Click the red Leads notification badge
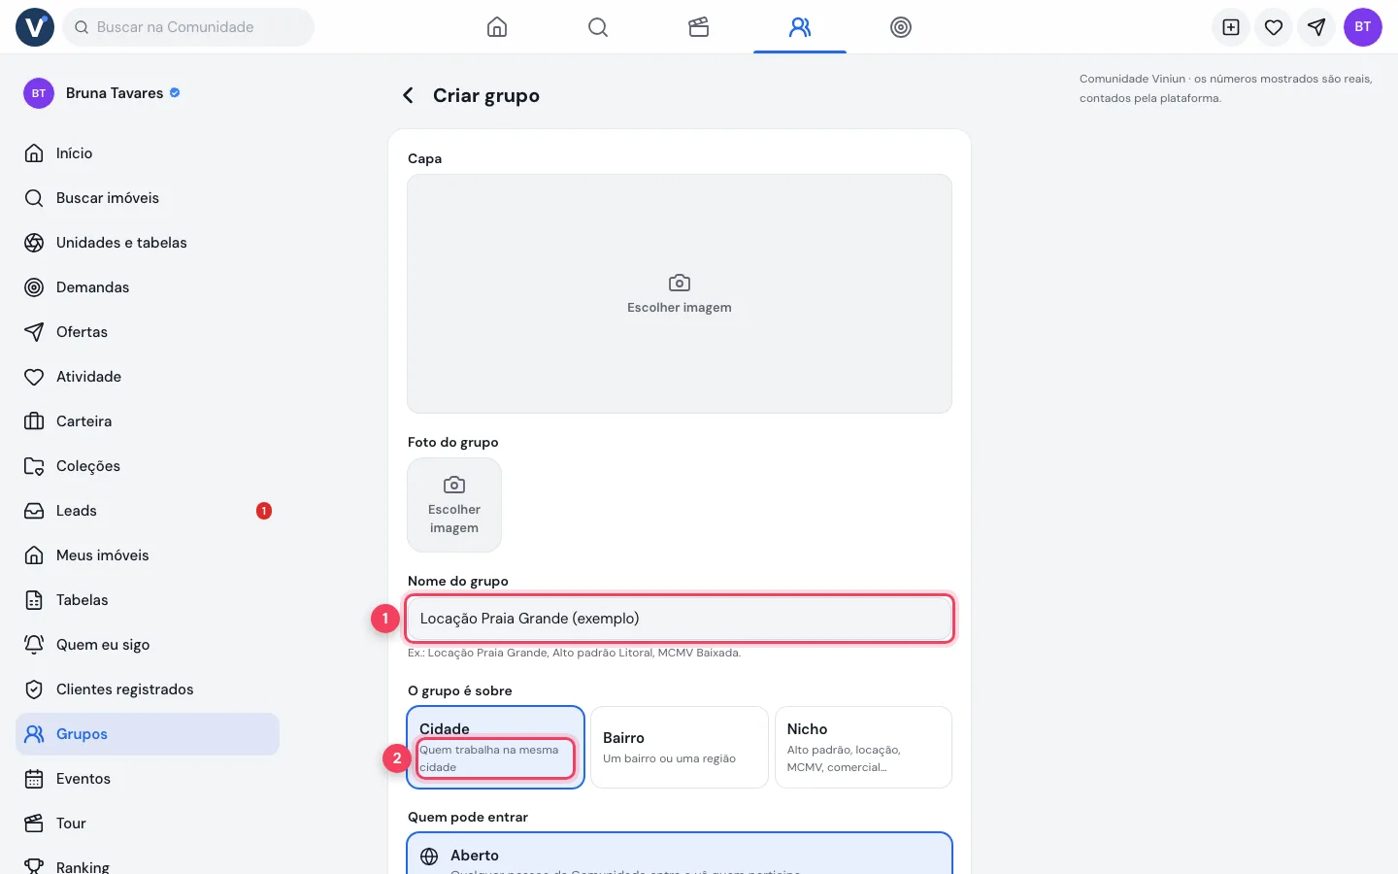The width and height of the screenshot is (1398, 874). point(264,511)
